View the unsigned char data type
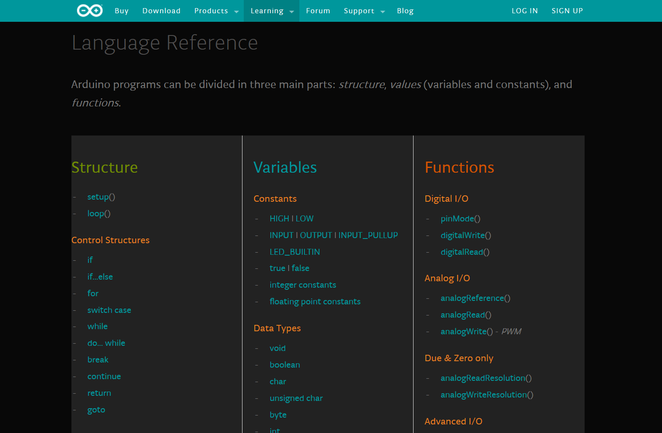Screen dimensions: 662x433 coord(296,398)
